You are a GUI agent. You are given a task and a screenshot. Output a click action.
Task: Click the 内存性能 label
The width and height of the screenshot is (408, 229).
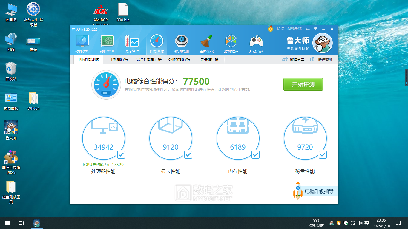tap(238, 171)
